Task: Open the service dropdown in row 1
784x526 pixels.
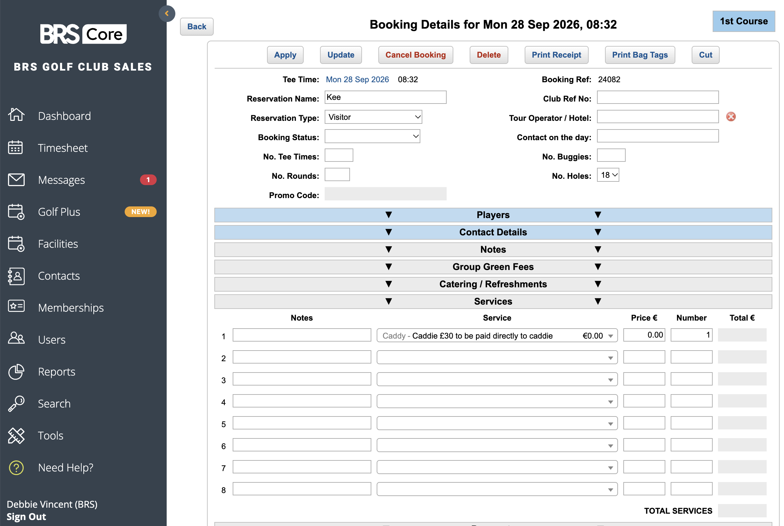Action: pos(497,335)
